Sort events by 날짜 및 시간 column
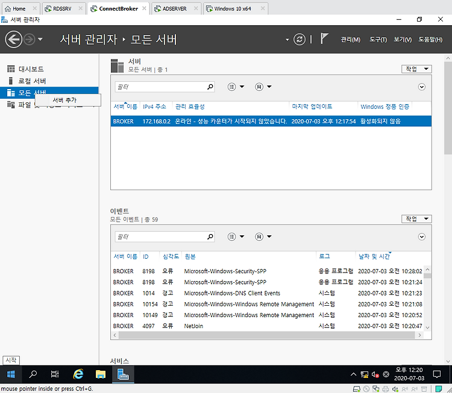Viewport: 452px width, 393px height. pos(374,256)
